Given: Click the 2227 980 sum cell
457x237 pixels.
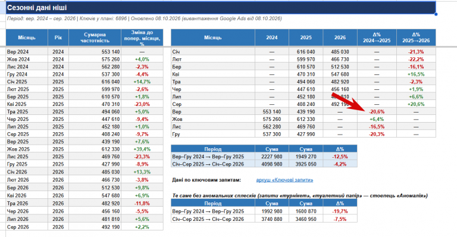Looking at the screenshot, I should click(271, 157).
